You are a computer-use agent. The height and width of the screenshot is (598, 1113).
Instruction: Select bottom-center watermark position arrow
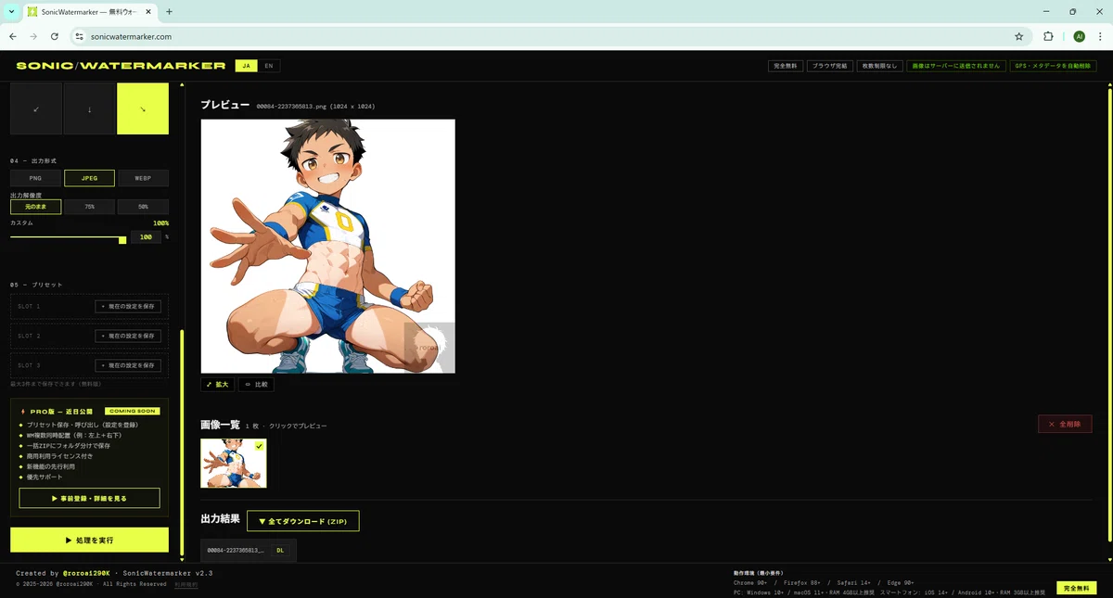[x=89, y=108]
